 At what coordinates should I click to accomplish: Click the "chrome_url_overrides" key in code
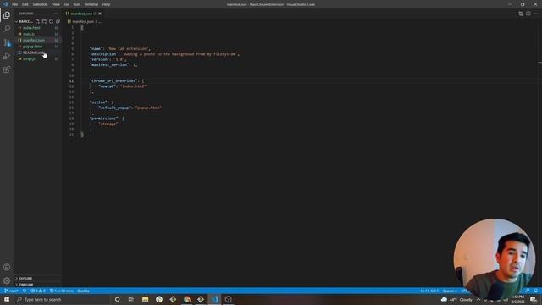click(113, 81)
